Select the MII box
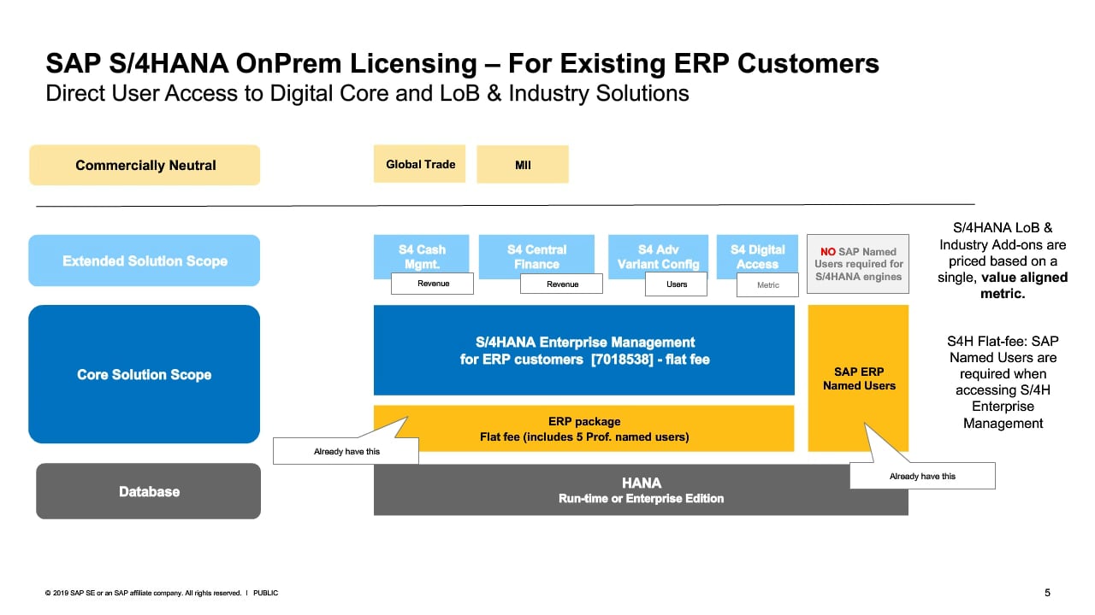The height and width of the screenshot is (615, 1095). (523, 165)
